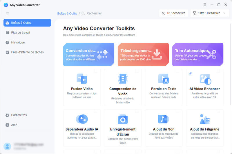Click the Rechercher search field
The image size is (232, 154).
94,13
